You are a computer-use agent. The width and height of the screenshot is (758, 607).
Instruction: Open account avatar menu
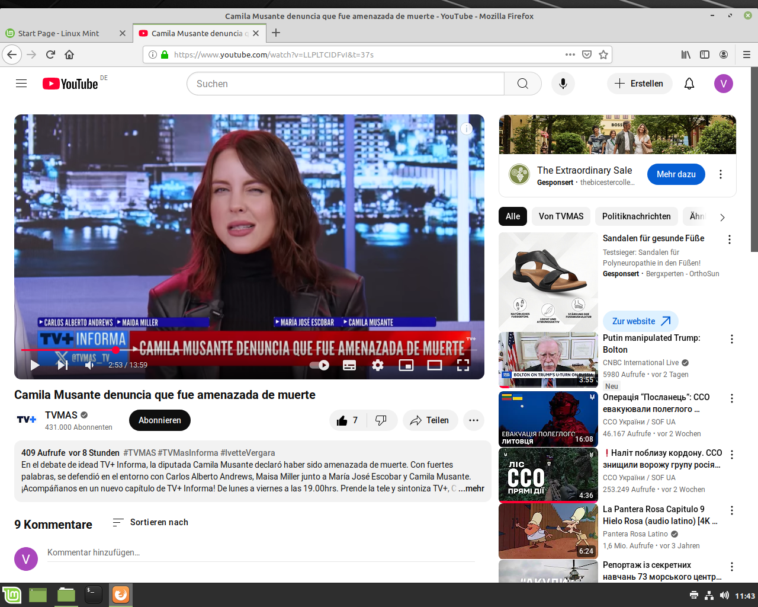tap(724, 84)
